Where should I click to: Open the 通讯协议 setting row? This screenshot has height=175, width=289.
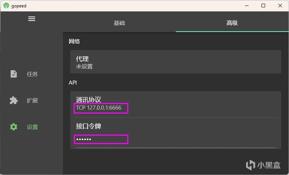[175, 104]
